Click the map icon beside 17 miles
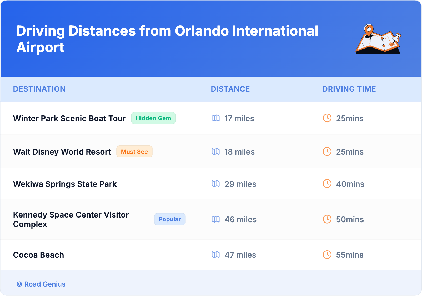The image size is (422, 296). (215, 118)
